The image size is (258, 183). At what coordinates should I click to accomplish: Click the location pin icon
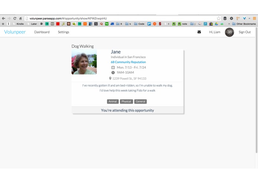110,79
